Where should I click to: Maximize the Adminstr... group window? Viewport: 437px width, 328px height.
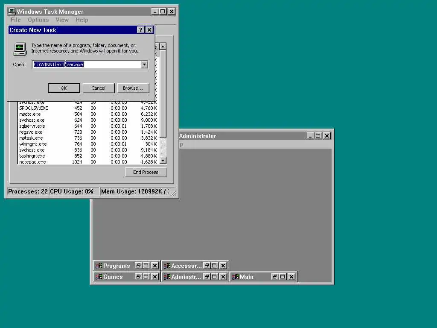click(x=214, y=277)
